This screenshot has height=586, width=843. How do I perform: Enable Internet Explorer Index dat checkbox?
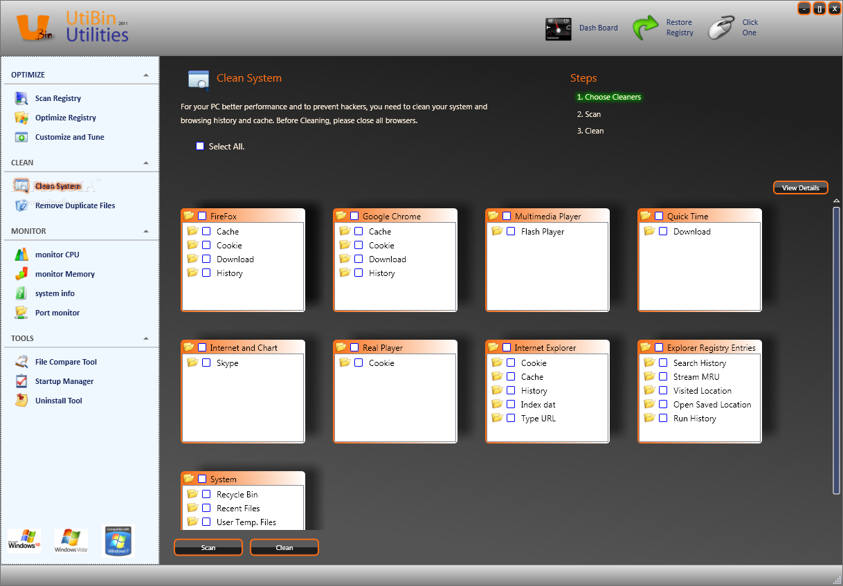(x=511, y=405)
